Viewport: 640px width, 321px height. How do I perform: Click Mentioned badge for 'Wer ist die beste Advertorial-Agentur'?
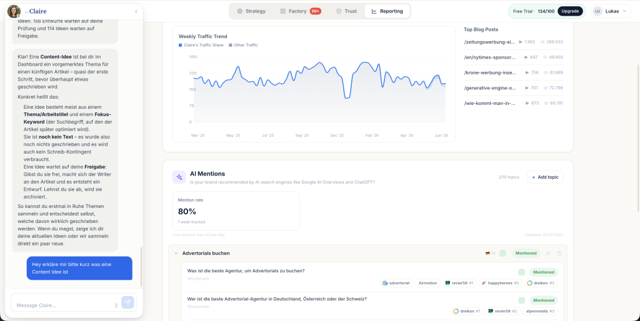544,300
